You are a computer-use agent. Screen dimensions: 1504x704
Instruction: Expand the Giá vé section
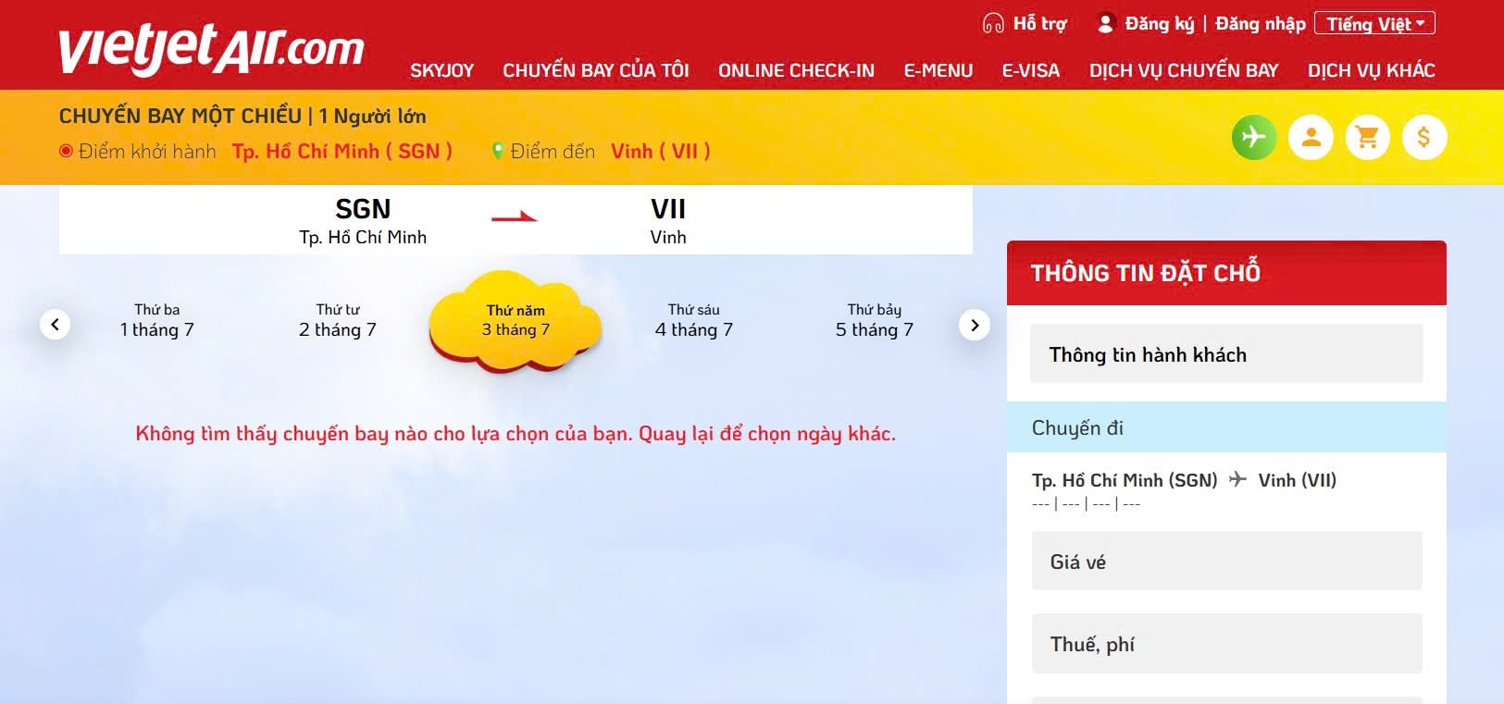pyautogui.click(x=1226, y=561)
